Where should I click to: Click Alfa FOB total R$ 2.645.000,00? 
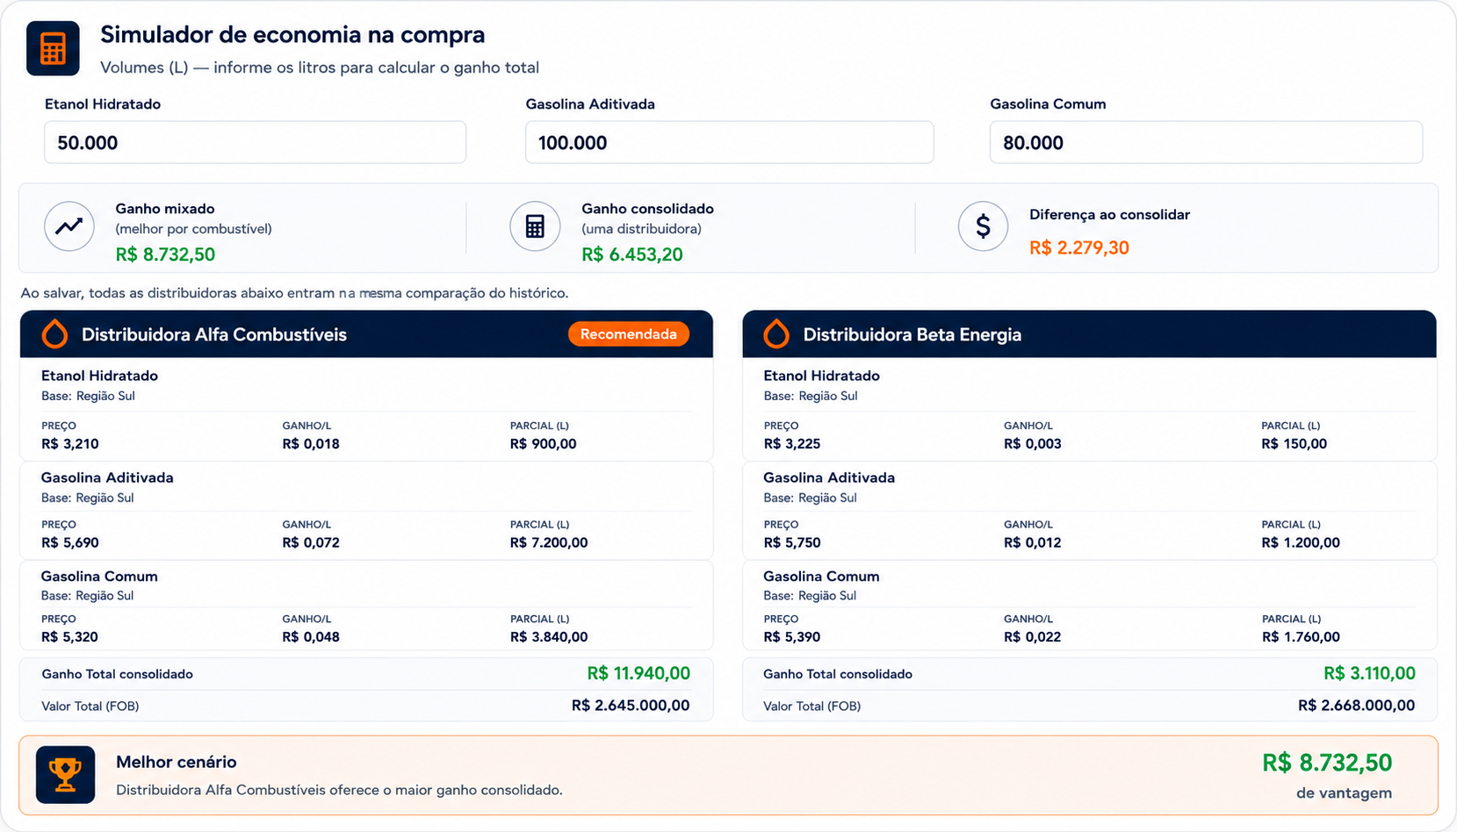[x=631, y=706]
